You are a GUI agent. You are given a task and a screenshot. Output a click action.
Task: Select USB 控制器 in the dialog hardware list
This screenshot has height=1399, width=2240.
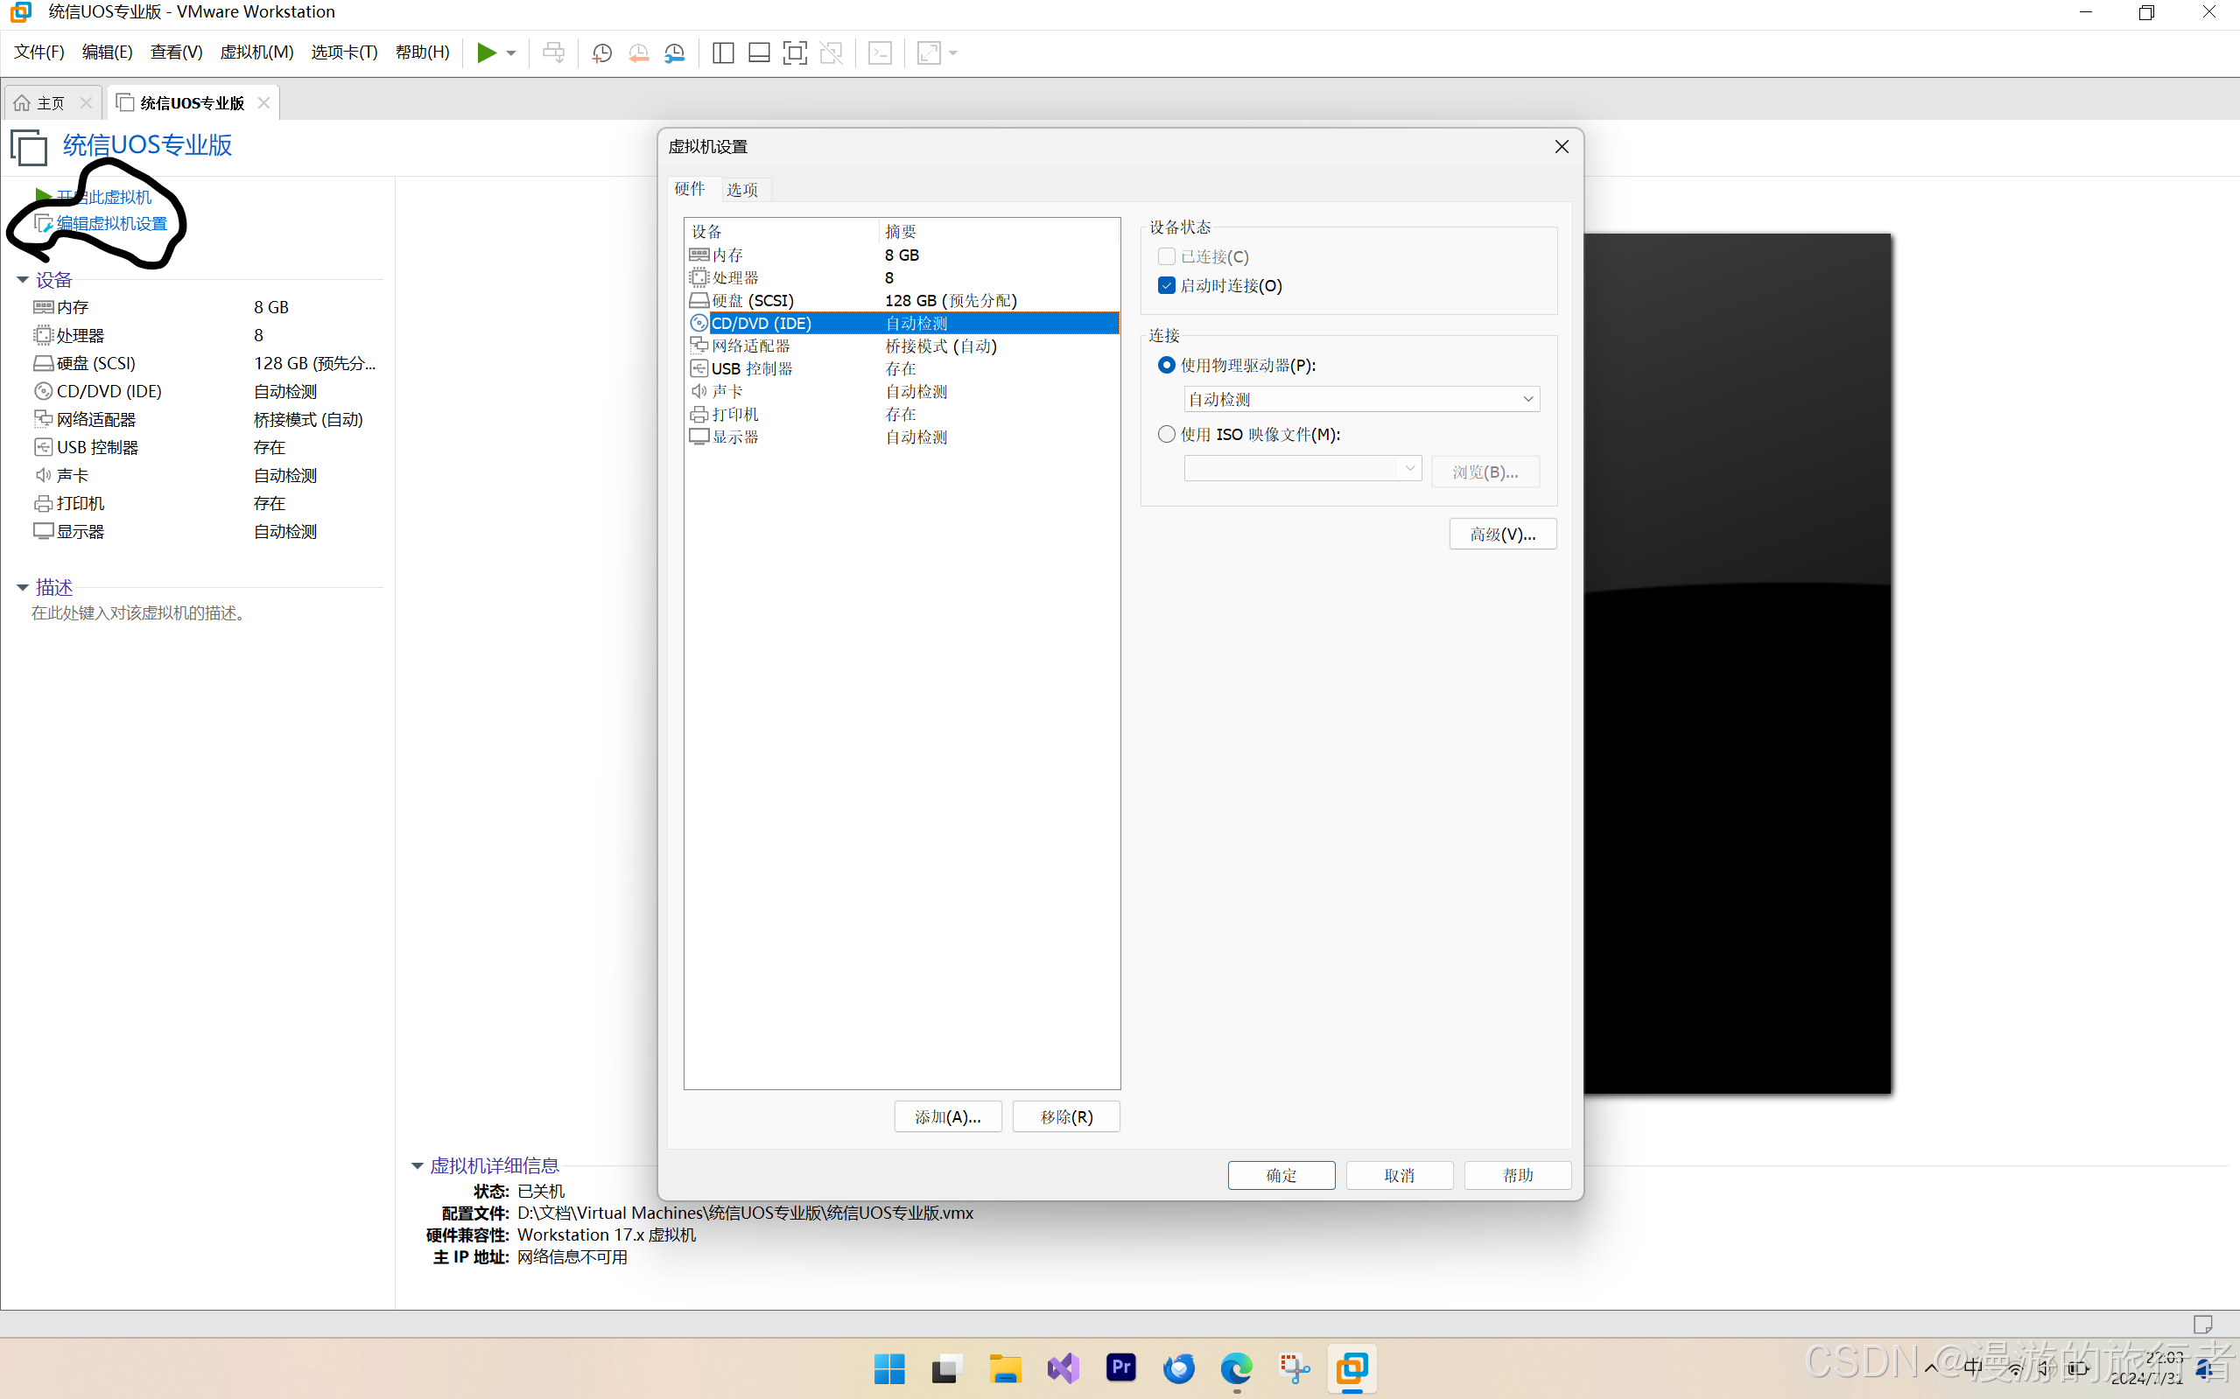902,368
